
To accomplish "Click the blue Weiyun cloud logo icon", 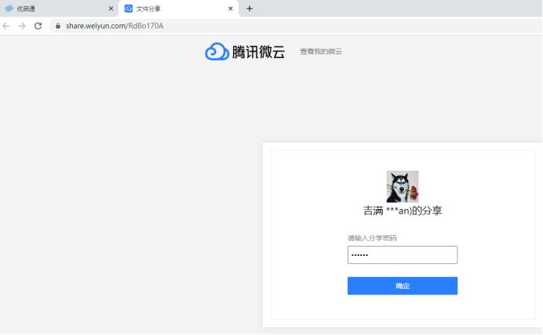I will (217, 52).
